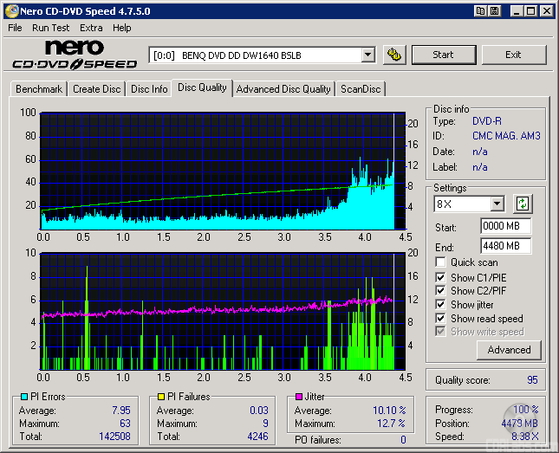Click the cyan PI Errors legend square
Image resolution: width=559 pixels, height=453 pixels.
pos(23,398)
